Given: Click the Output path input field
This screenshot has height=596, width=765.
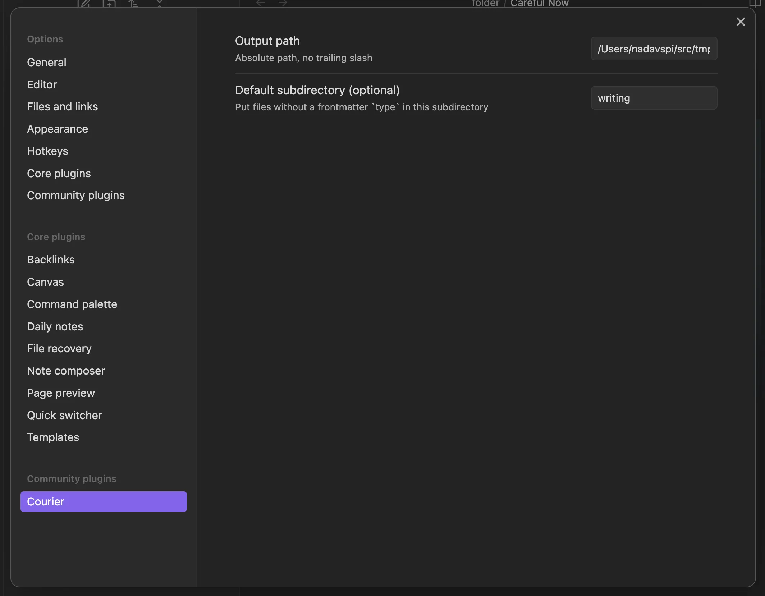Looking at the screenshot, I should [654, 49].
